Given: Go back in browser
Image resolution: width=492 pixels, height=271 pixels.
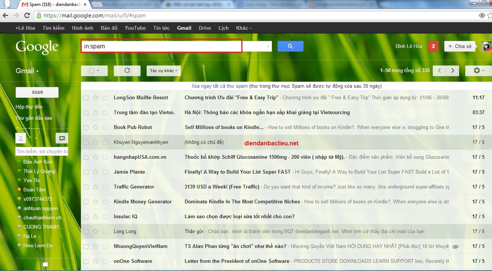Looking at the screenshot, I should 5,16.
